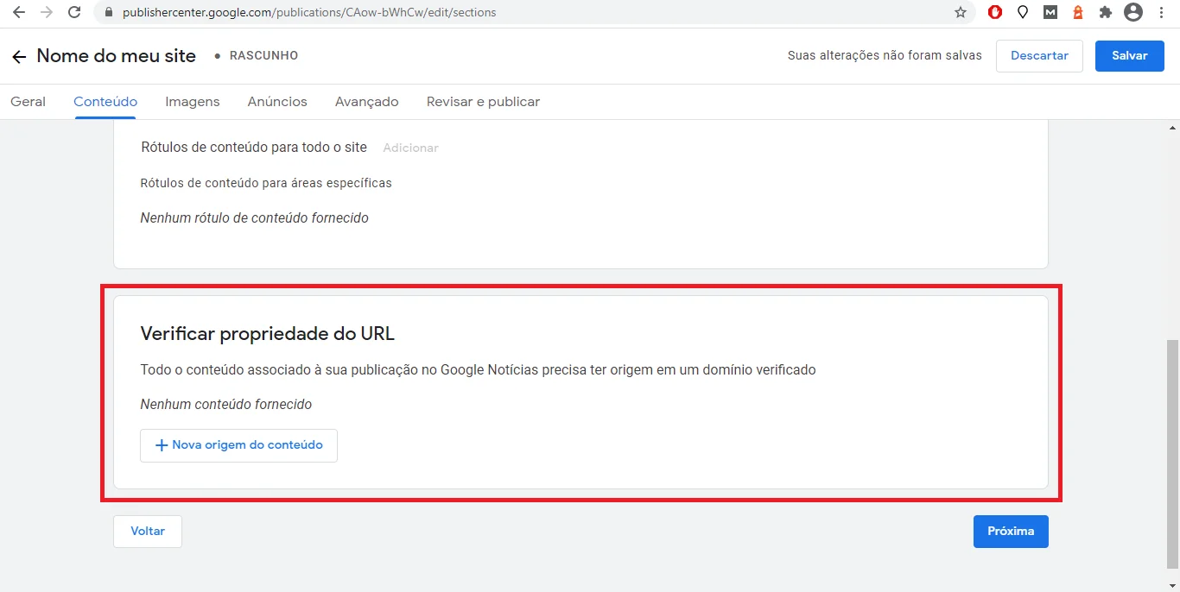Click the Nenhum conteúdo fornecido text
Screen dimensions: 1180x592
[226, 405]
